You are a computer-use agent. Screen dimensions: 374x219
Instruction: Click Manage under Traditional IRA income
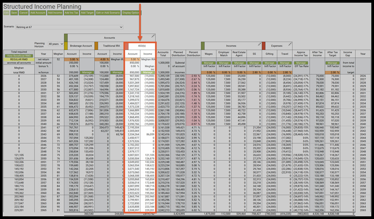point(117,72)
